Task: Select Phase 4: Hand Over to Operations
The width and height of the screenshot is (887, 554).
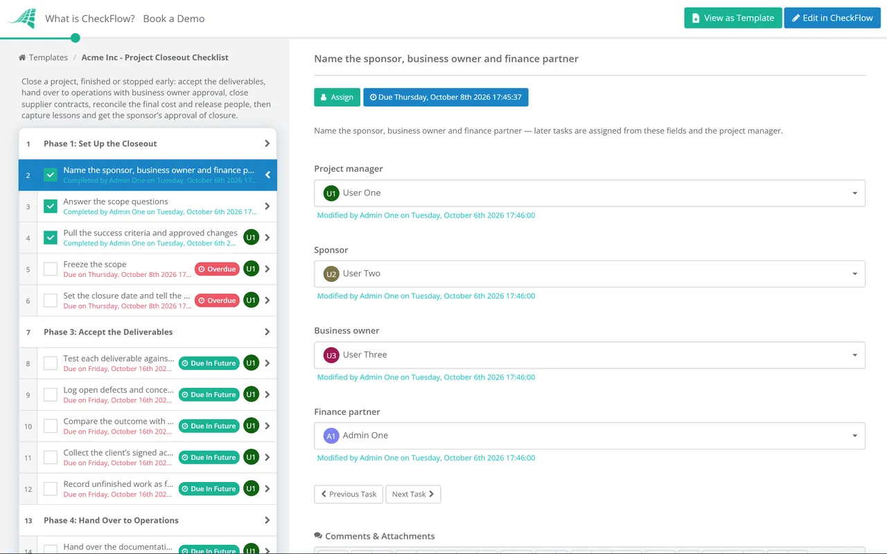Action: pyautogui.click(x=148, y=520)
